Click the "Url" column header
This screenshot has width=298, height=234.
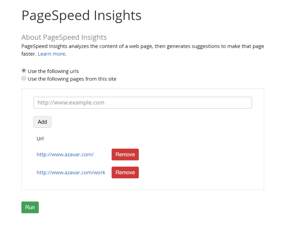tap(40, 139)
